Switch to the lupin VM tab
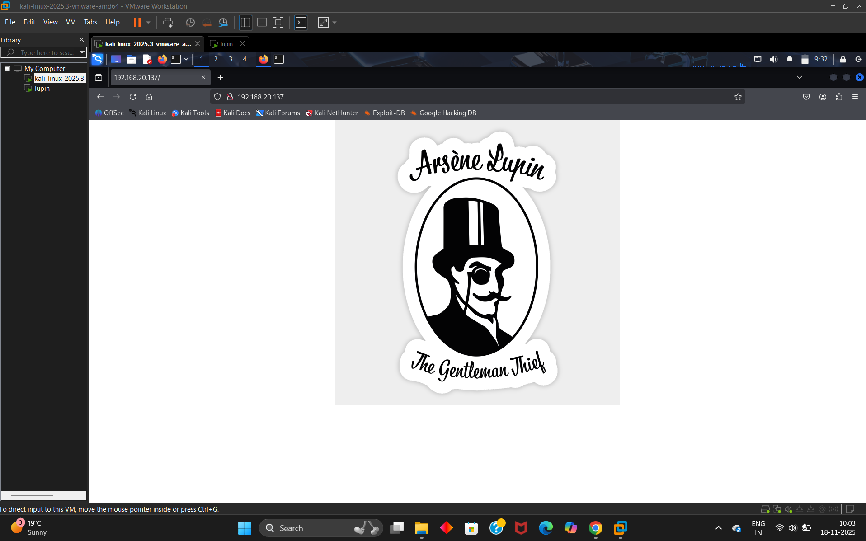Viewport: 866px width, 541px height. click(x=226, y=44)
